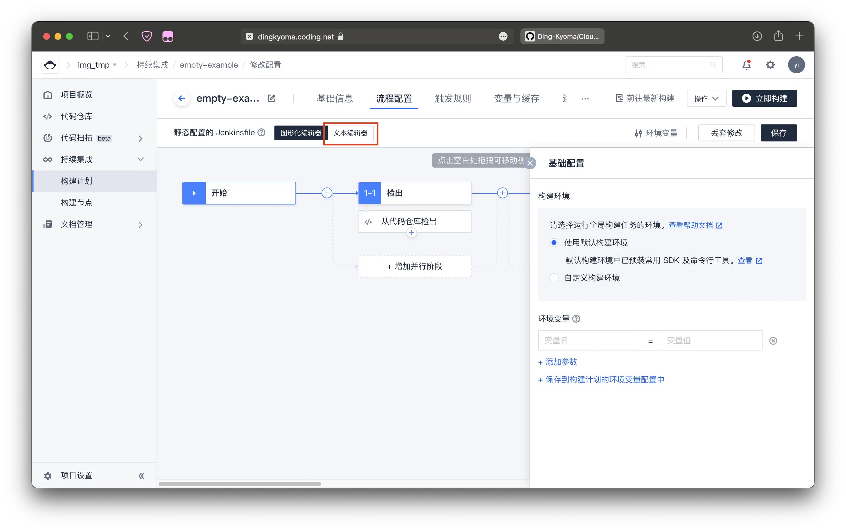Click the Jenkinsfile help question mark

(261, 132)
